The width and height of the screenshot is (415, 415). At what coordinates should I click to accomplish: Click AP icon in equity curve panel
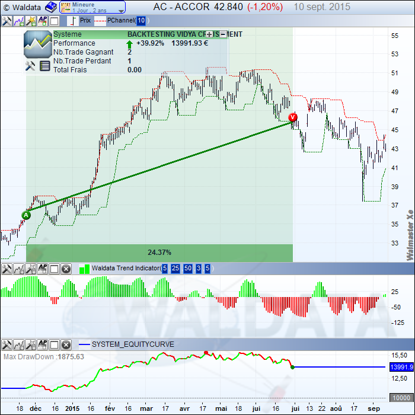tap(43, 344)
